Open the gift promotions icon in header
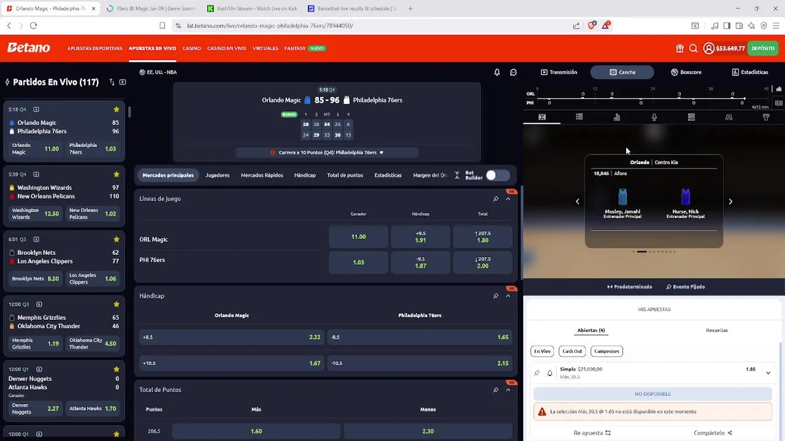Screen dimensions: 785x441 coord(680,48)
